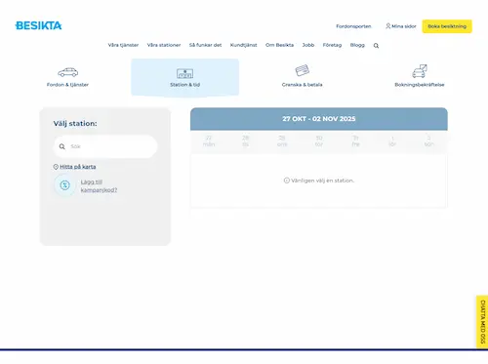The height and width of the screenshot is (364, 488).
Task: Open the Chatta med oss side tab
Action: 482,322
